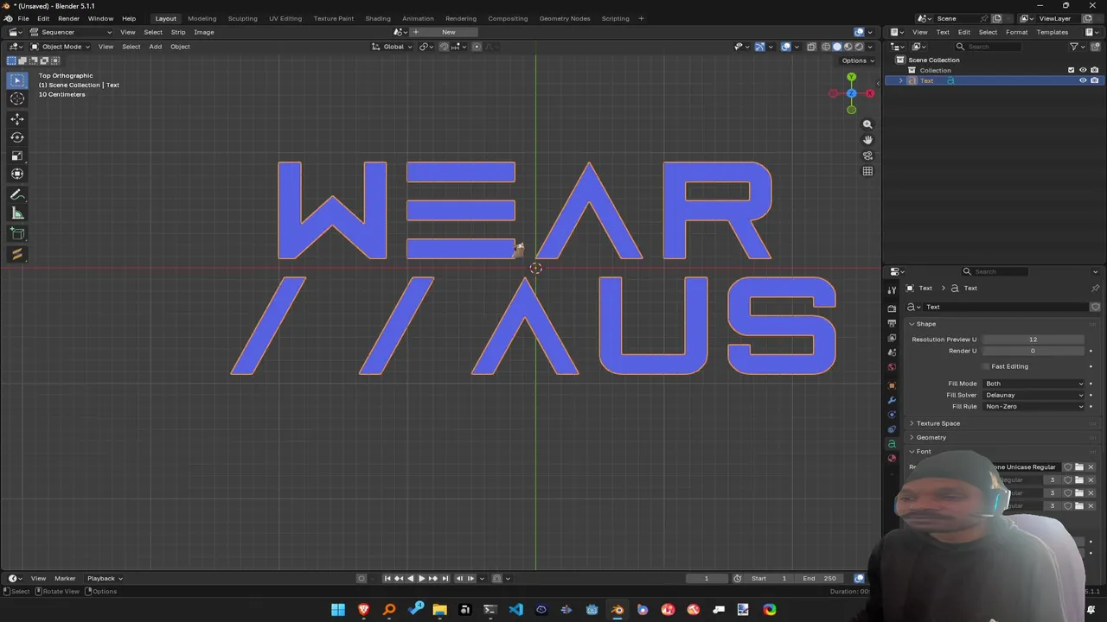
Task: Open the Scene properties tab
Action: tap(892, 352)
